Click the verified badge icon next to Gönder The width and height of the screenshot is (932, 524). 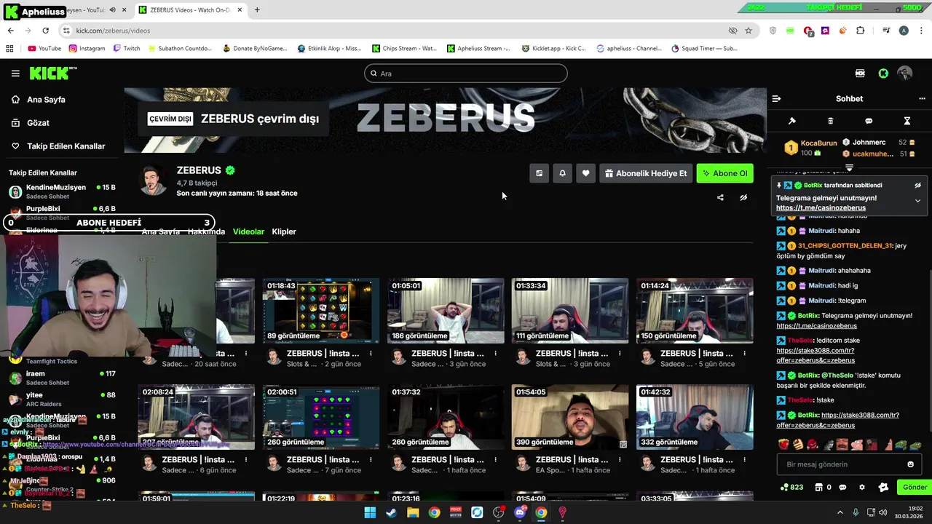click(x=883, y=488)
